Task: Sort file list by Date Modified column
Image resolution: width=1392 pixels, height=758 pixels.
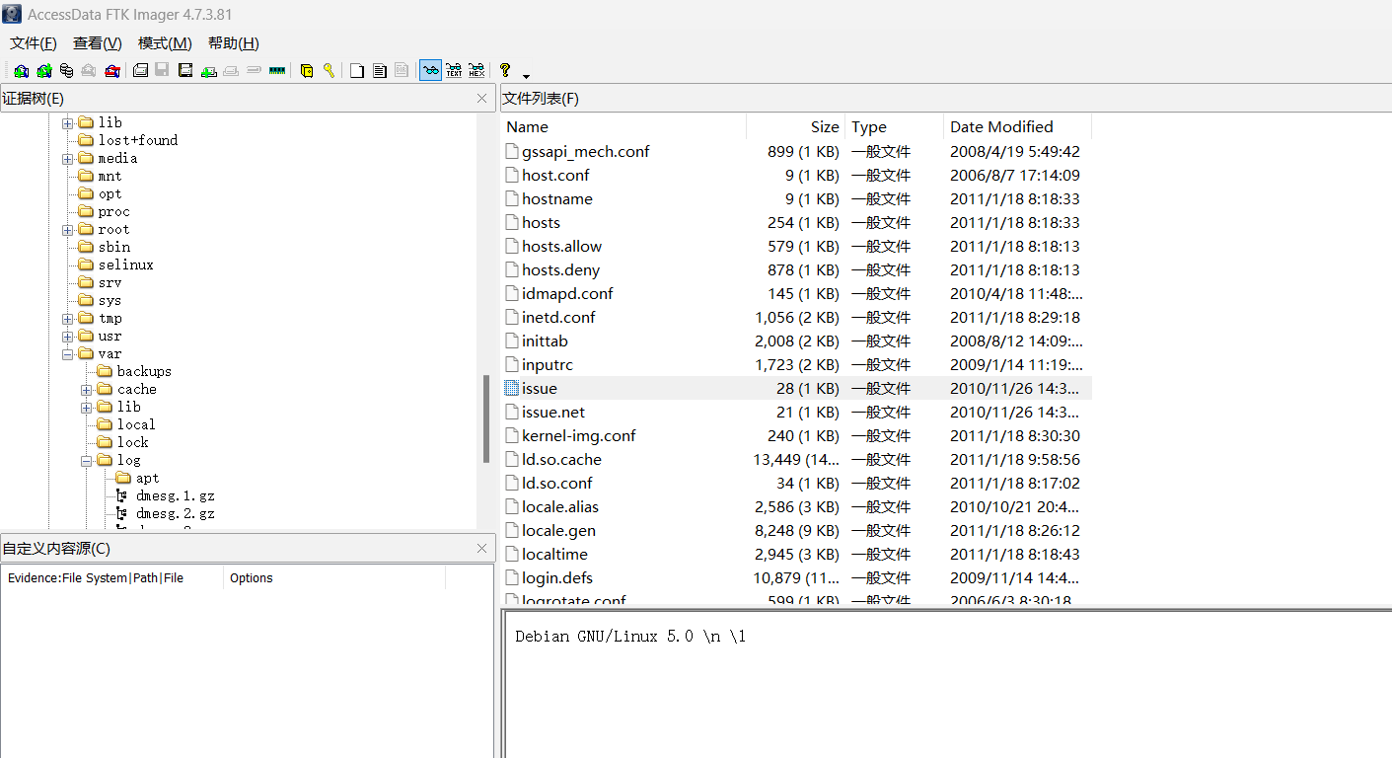Action: pyautogui.click(x=1018, y=126)
